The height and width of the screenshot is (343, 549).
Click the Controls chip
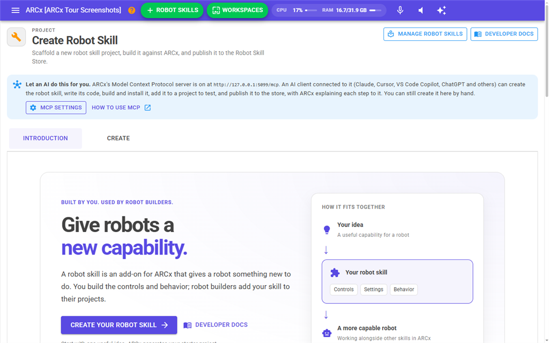click(344, 289)
